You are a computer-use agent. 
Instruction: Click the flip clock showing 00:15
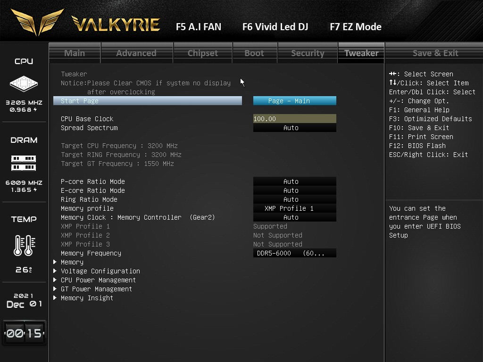click(25, 333)
